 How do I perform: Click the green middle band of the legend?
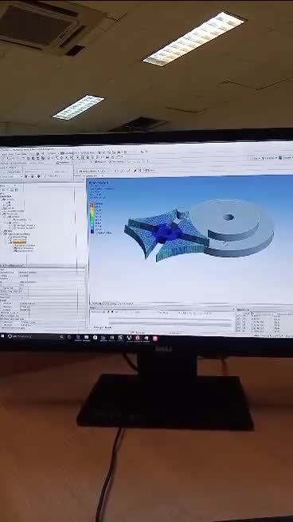pyautogui.click(x=92, y=217)
